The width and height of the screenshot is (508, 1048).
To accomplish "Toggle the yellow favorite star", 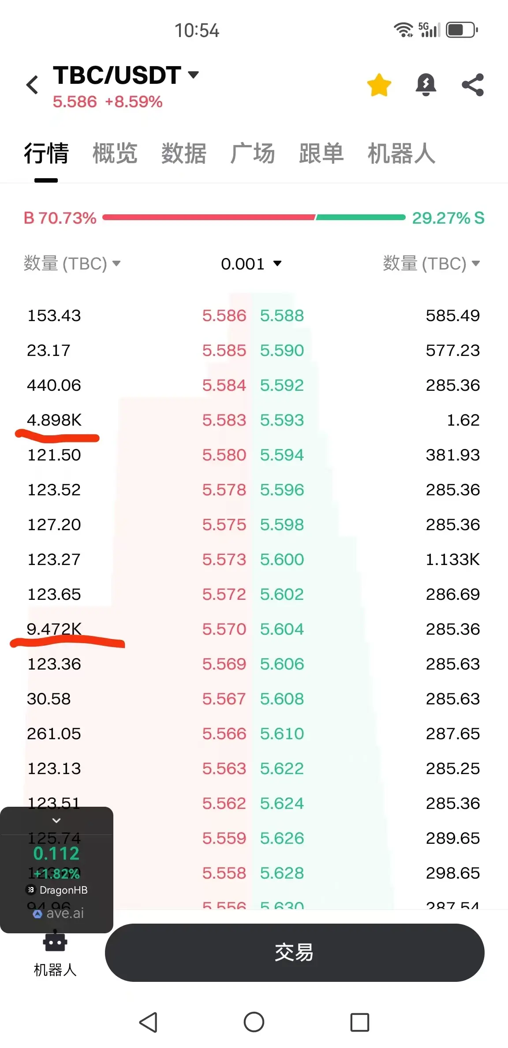I will pyautogui.click(x=379, y=85).
